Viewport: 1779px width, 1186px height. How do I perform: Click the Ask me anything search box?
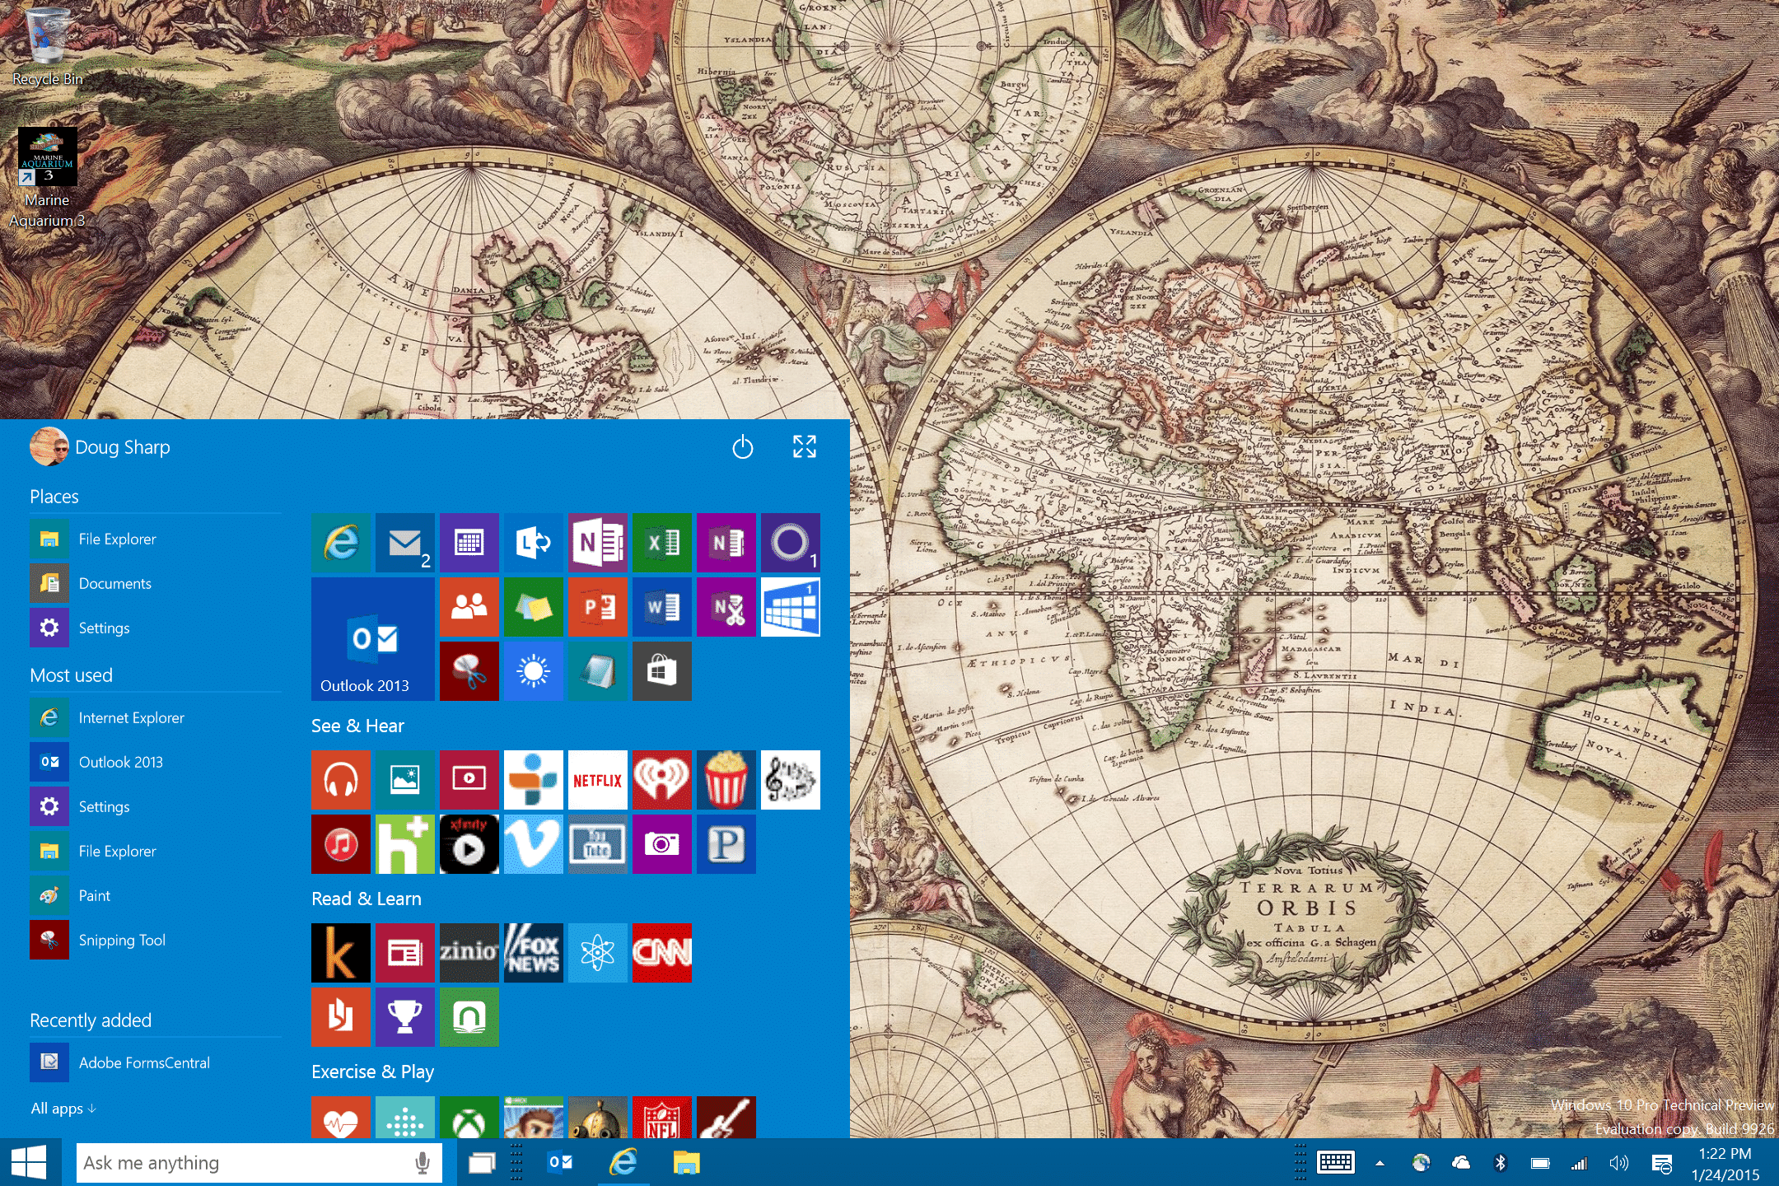(x=259, y=1163)
